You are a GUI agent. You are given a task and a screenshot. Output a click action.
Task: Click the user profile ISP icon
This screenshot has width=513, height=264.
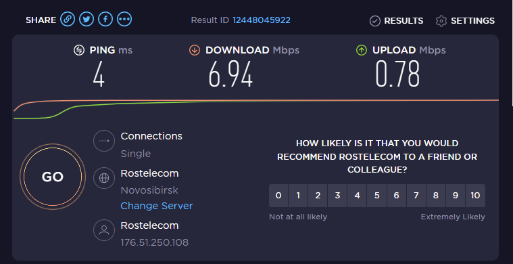tap(104, 230)
